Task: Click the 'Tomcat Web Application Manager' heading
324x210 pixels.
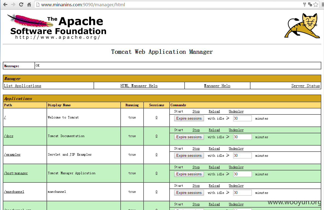Action: pyautogui.click(x=162, y=52)
